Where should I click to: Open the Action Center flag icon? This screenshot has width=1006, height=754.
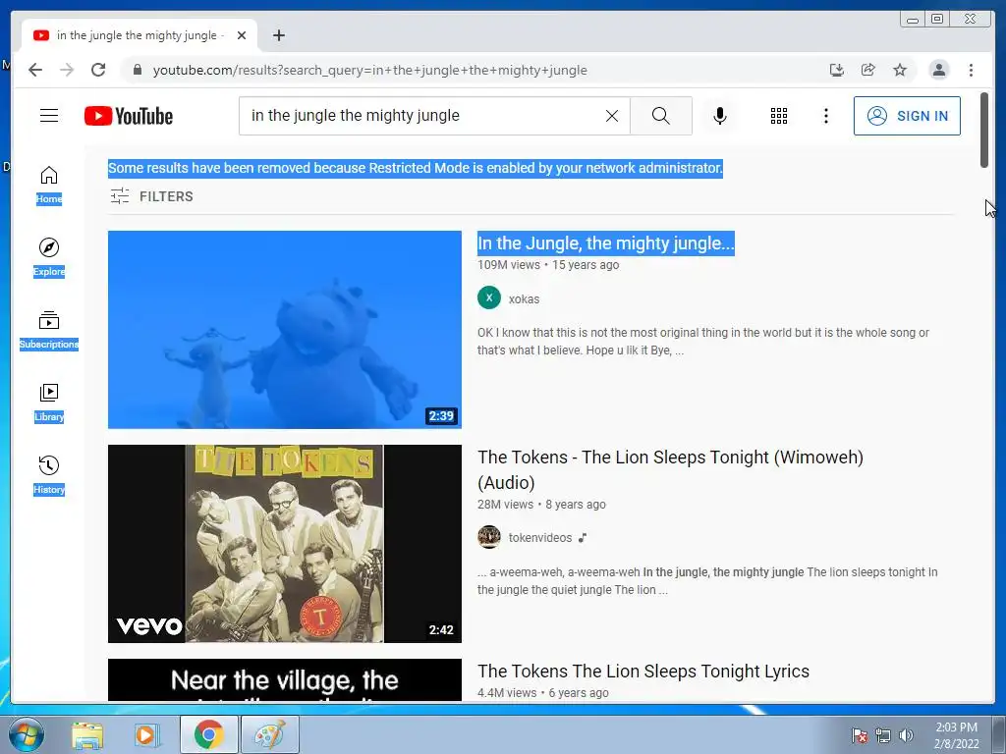click(859, 735)
